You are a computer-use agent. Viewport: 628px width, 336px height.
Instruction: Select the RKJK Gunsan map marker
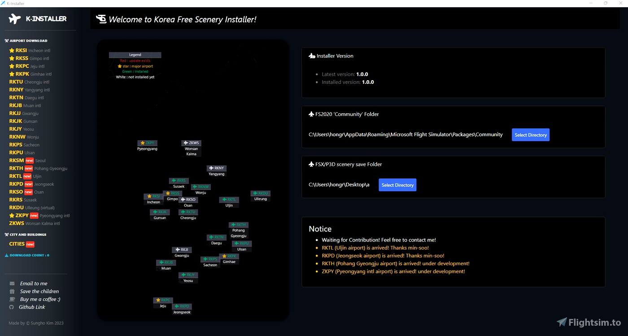(x=160, y=212)
